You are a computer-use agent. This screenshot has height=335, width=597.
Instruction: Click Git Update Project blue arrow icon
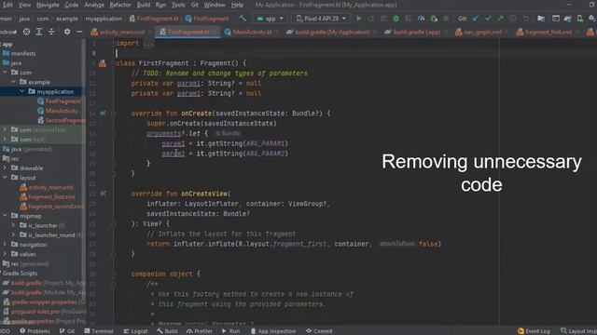coord(476,19)
